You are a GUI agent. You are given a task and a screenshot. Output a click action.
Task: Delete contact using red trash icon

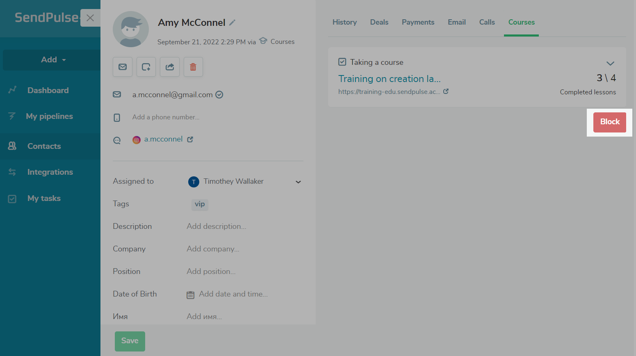coord(193,67)
